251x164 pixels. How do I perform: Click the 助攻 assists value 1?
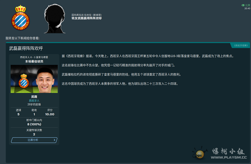click(34, 114)
